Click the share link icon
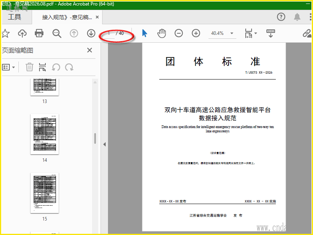 tap(307, 33)
